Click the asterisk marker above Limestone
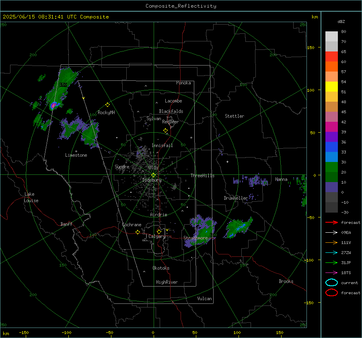 coord(76,152)
